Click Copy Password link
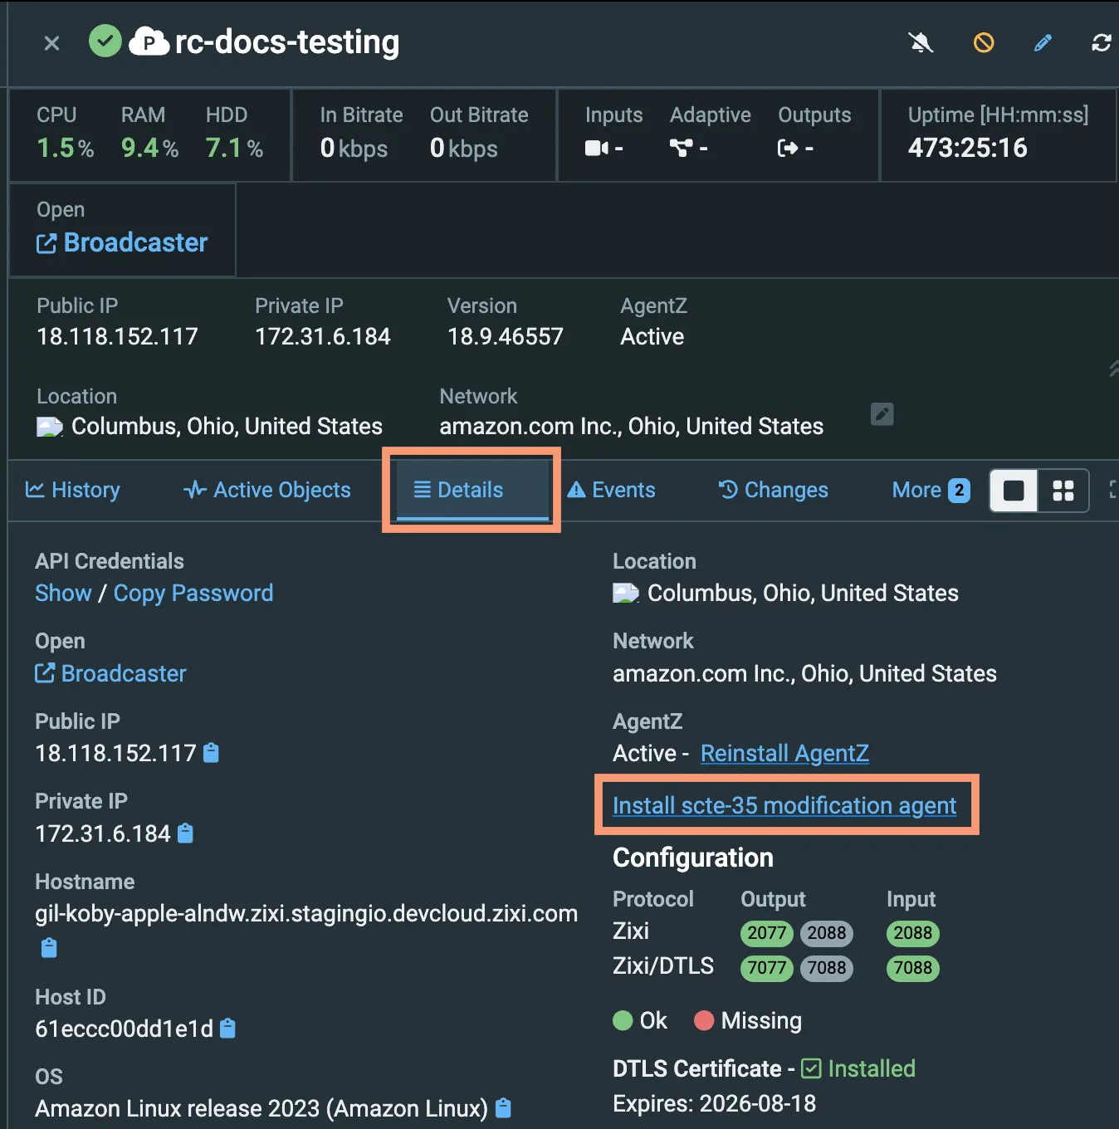 point(193,593)
